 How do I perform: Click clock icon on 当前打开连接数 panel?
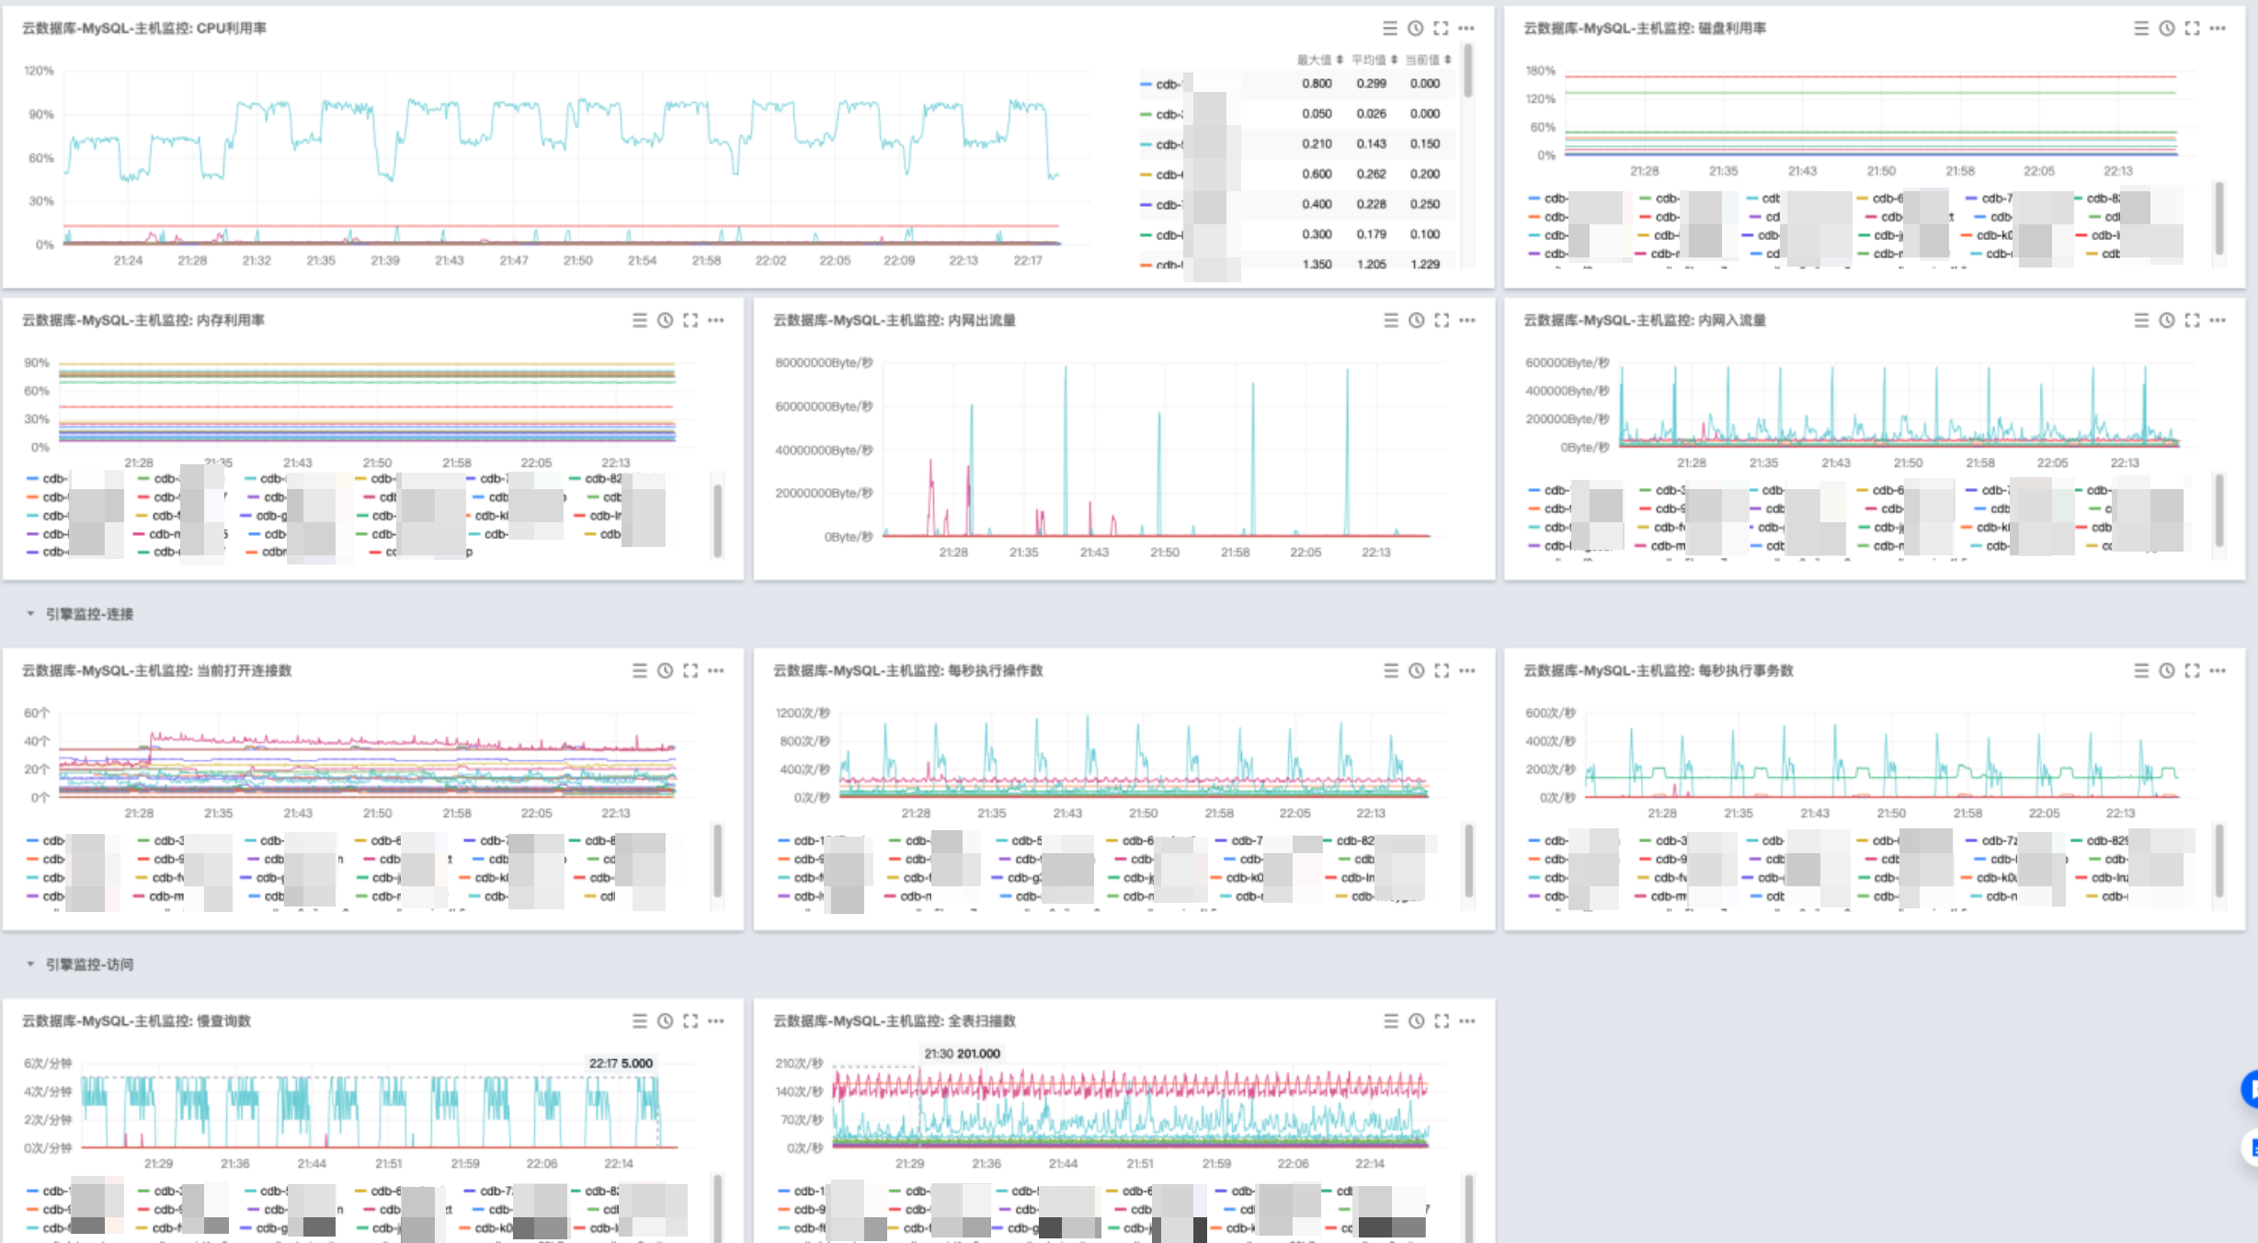[x=666, y=670]
